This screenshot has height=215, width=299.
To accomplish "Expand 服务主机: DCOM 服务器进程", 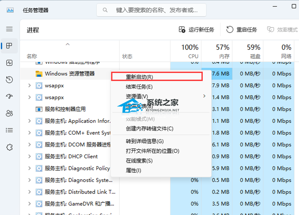I will 29,144.
